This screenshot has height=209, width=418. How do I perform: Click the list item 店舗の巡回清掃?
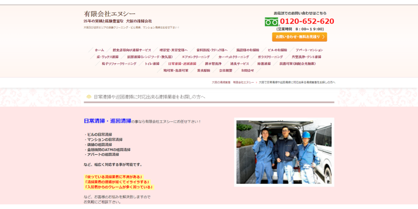point(99,144)
